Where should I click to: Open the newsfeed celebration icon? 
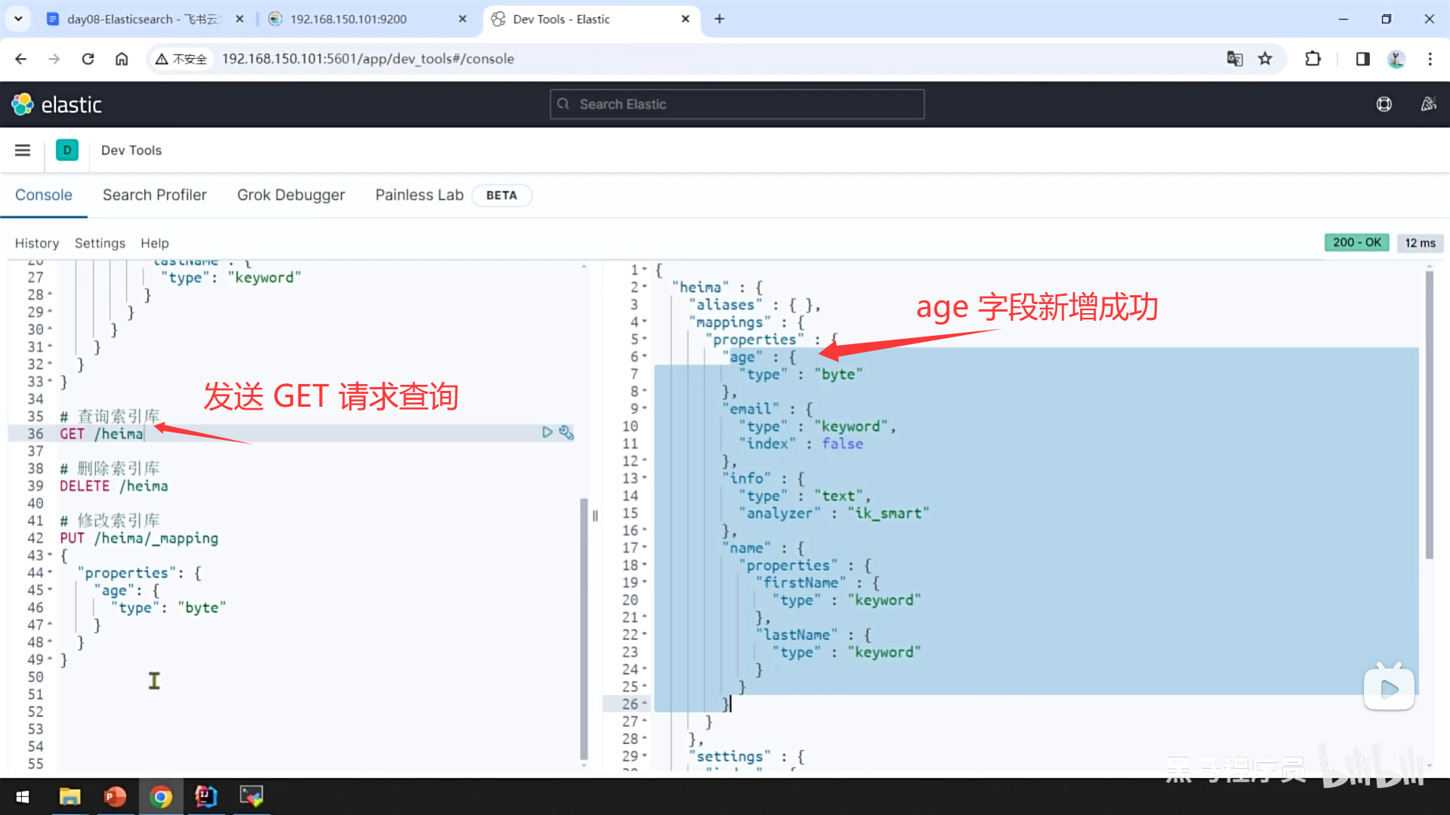(x=1428, y=104)
